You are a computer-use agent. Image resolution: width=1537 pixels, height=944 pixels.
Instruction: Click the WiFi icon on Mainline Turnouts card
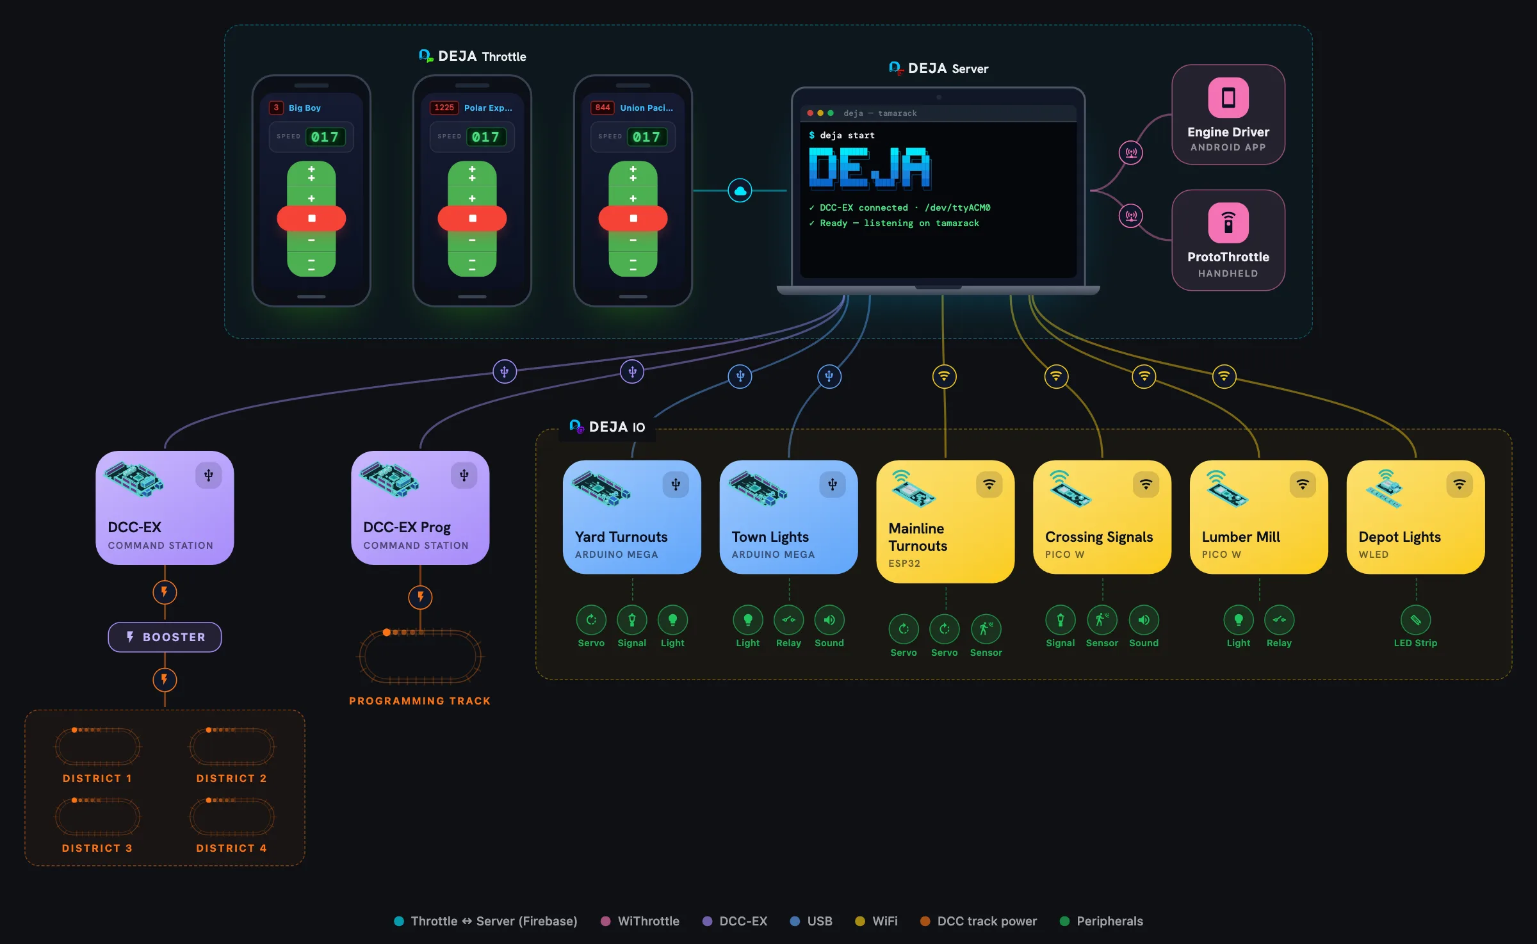point(989,484)
